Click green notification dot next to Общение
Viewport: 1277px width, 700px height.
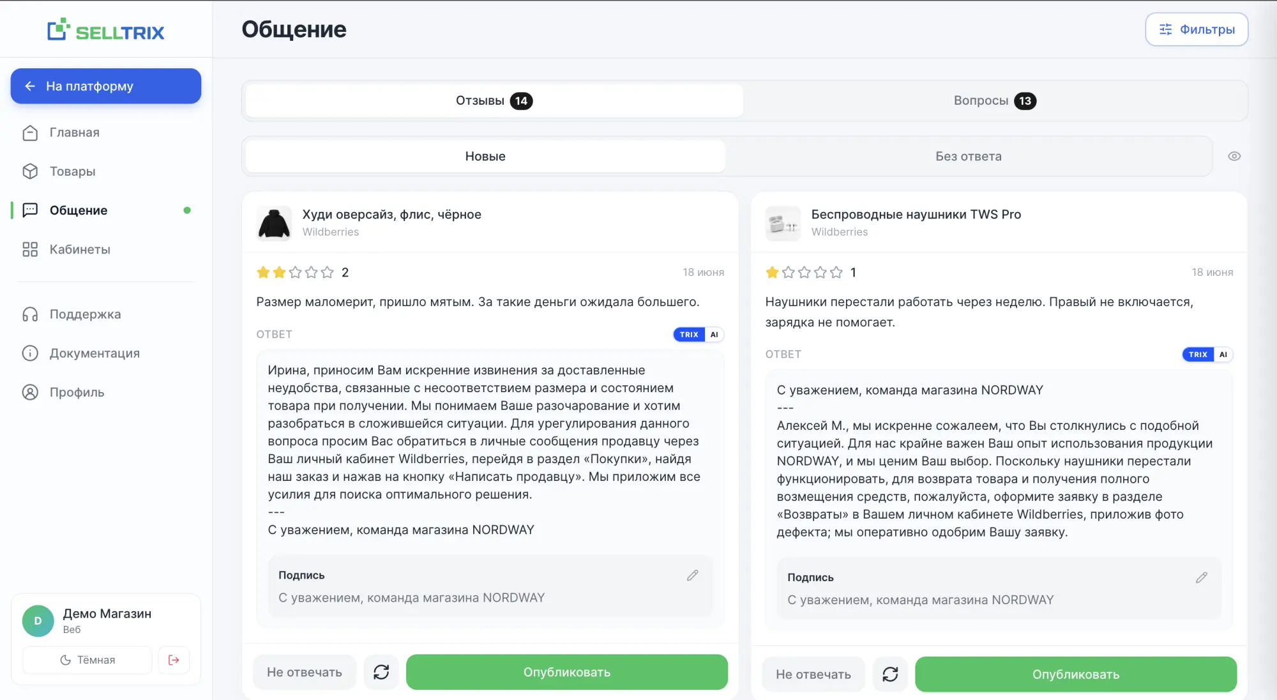point(187,210)
